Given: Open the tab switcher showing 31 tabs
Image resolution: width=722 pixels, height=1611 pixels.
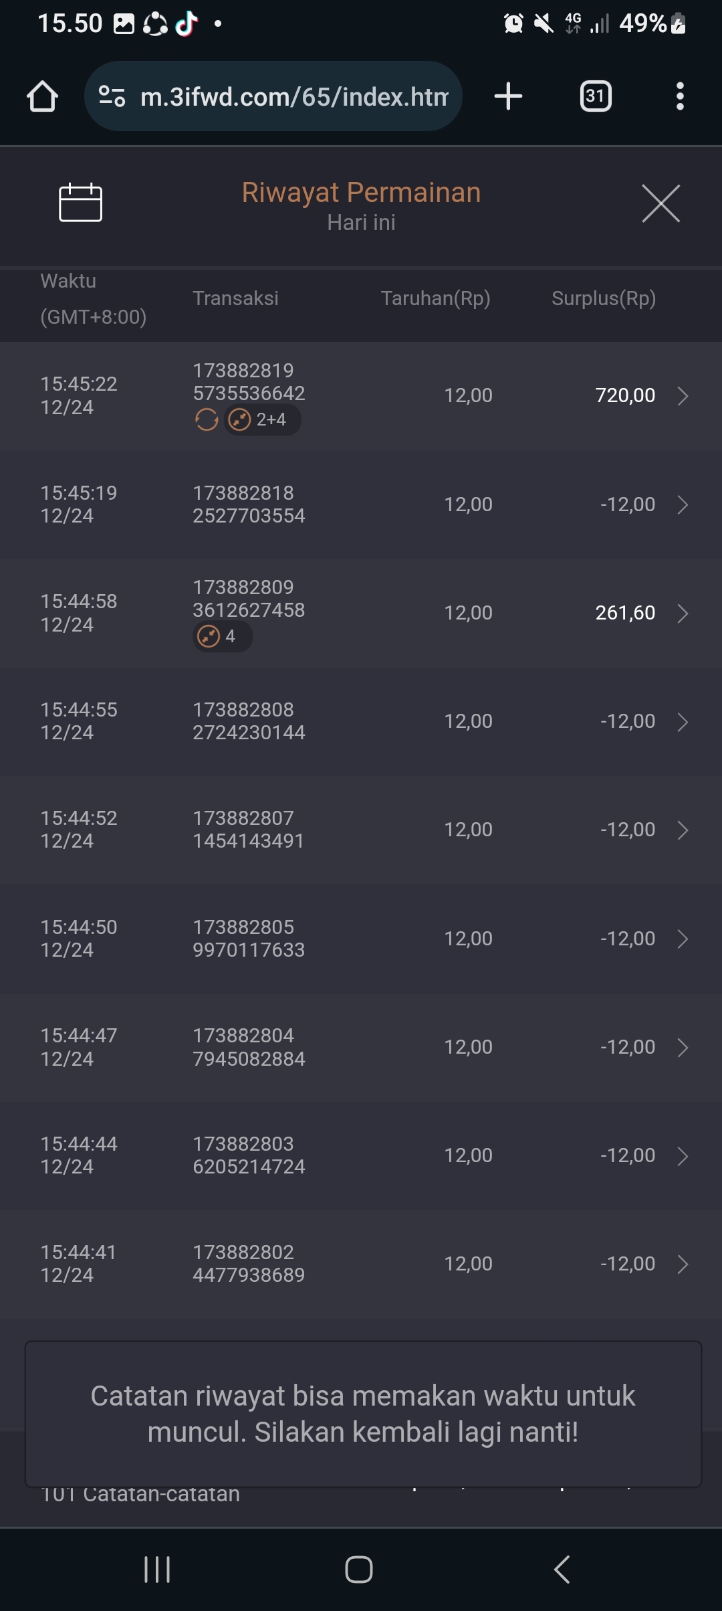Looking at the screenshot, I should point(595,96).
